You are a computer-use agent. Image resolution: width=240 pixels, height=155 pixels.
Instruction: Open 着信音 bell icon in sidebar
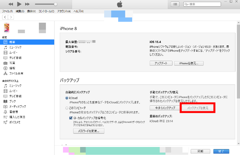point(5,112)
